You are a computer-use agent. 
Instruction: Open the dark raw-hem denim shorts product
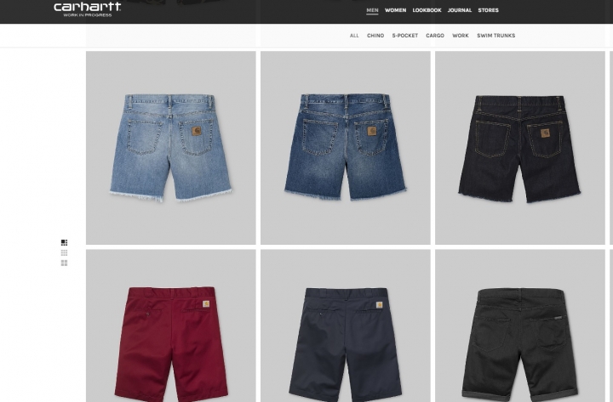tap(520, 148)
